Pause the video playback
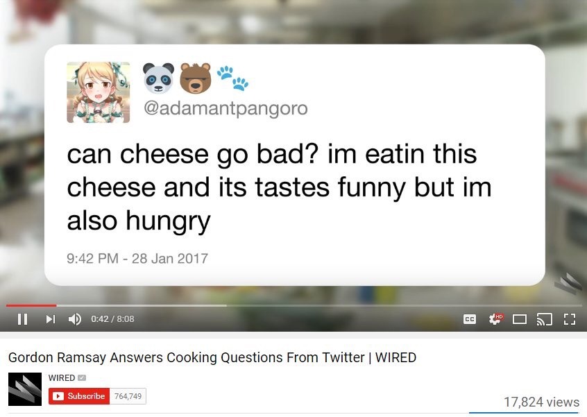Image resolution: width=587 pixels, height=417 pixels. coord(22,319)
